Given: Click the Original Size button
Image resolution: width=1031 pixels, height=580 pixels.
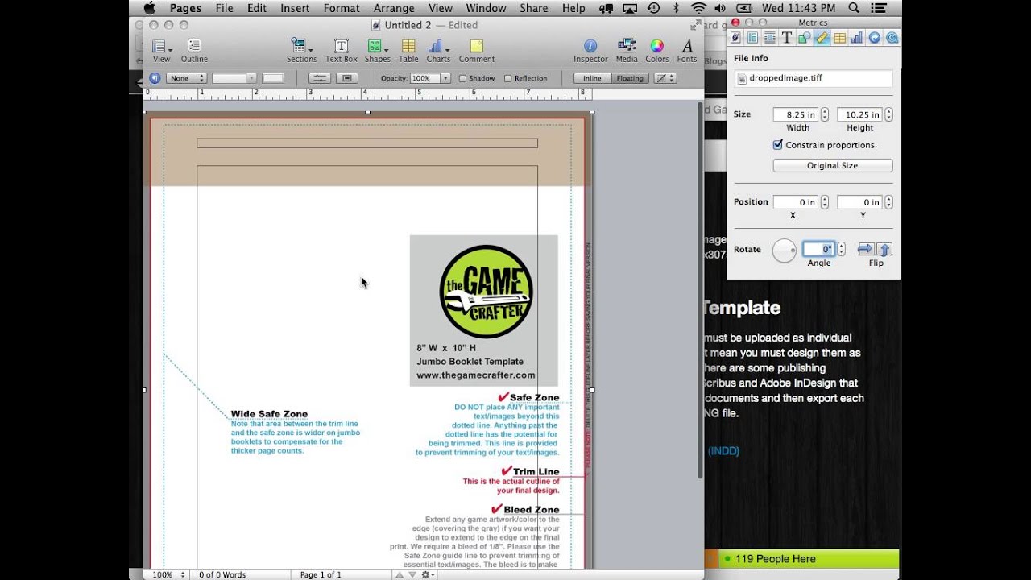Looking at the screenshot, I should click(833, 165).
